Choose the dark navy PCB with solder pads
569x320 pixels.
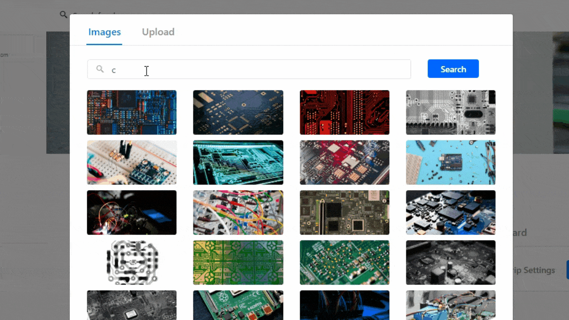[238, 112]
